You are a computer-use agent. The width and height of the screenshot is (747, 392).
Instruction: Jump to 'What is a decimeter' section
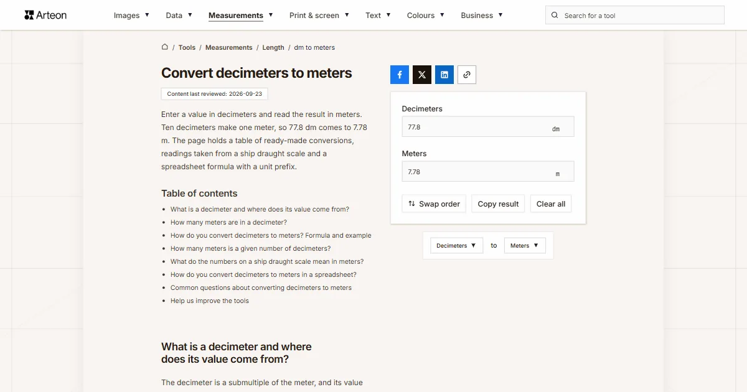[x=260, y=209]
